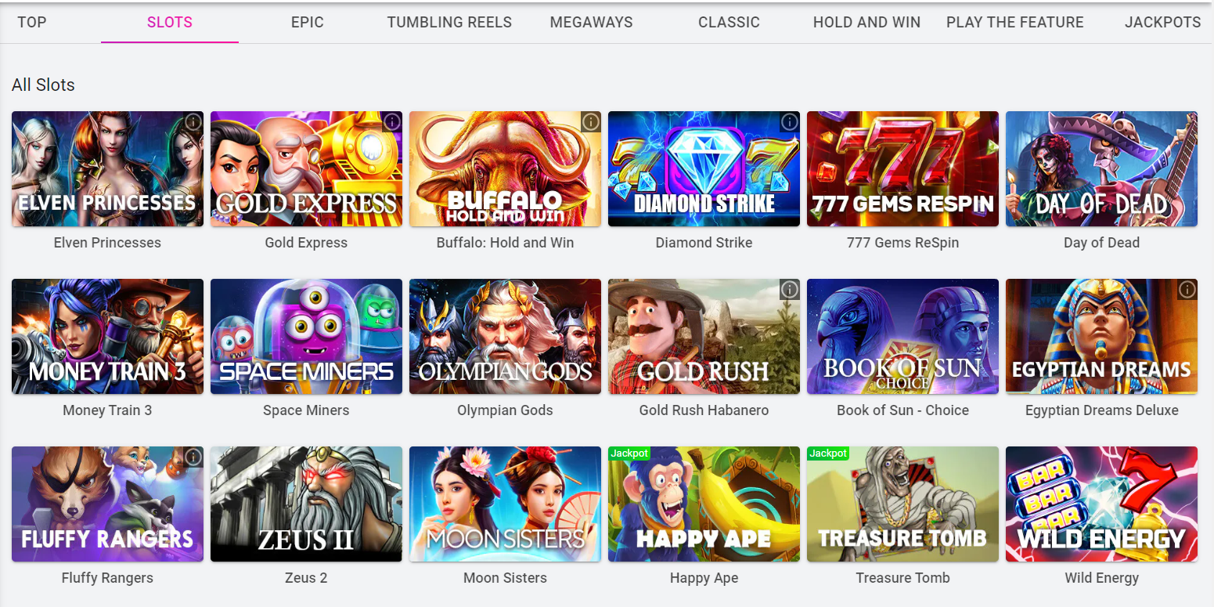Screen dimensions: 1214x607
Task: Go to the JACKPOTS tab
Action: [1162, 22]
